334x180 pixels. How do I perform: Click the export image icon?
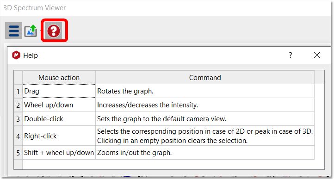click(31, 31)
